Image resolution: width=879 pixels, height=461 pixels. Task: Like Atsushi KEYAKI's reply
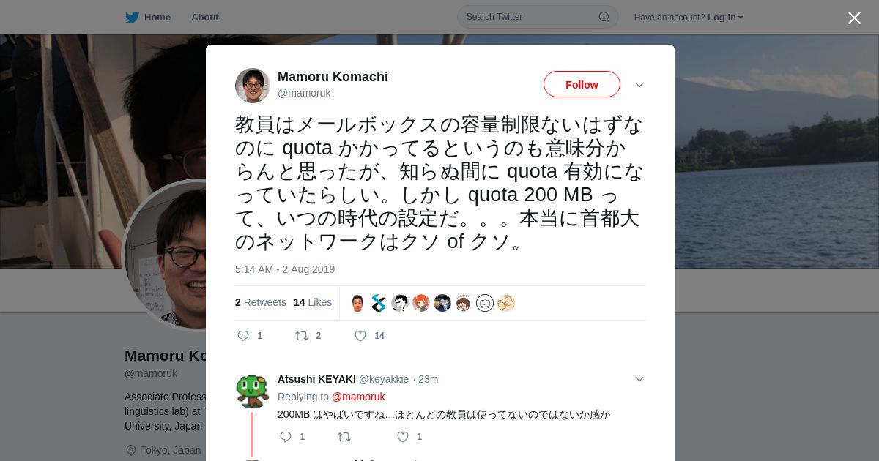click(403, 437)
